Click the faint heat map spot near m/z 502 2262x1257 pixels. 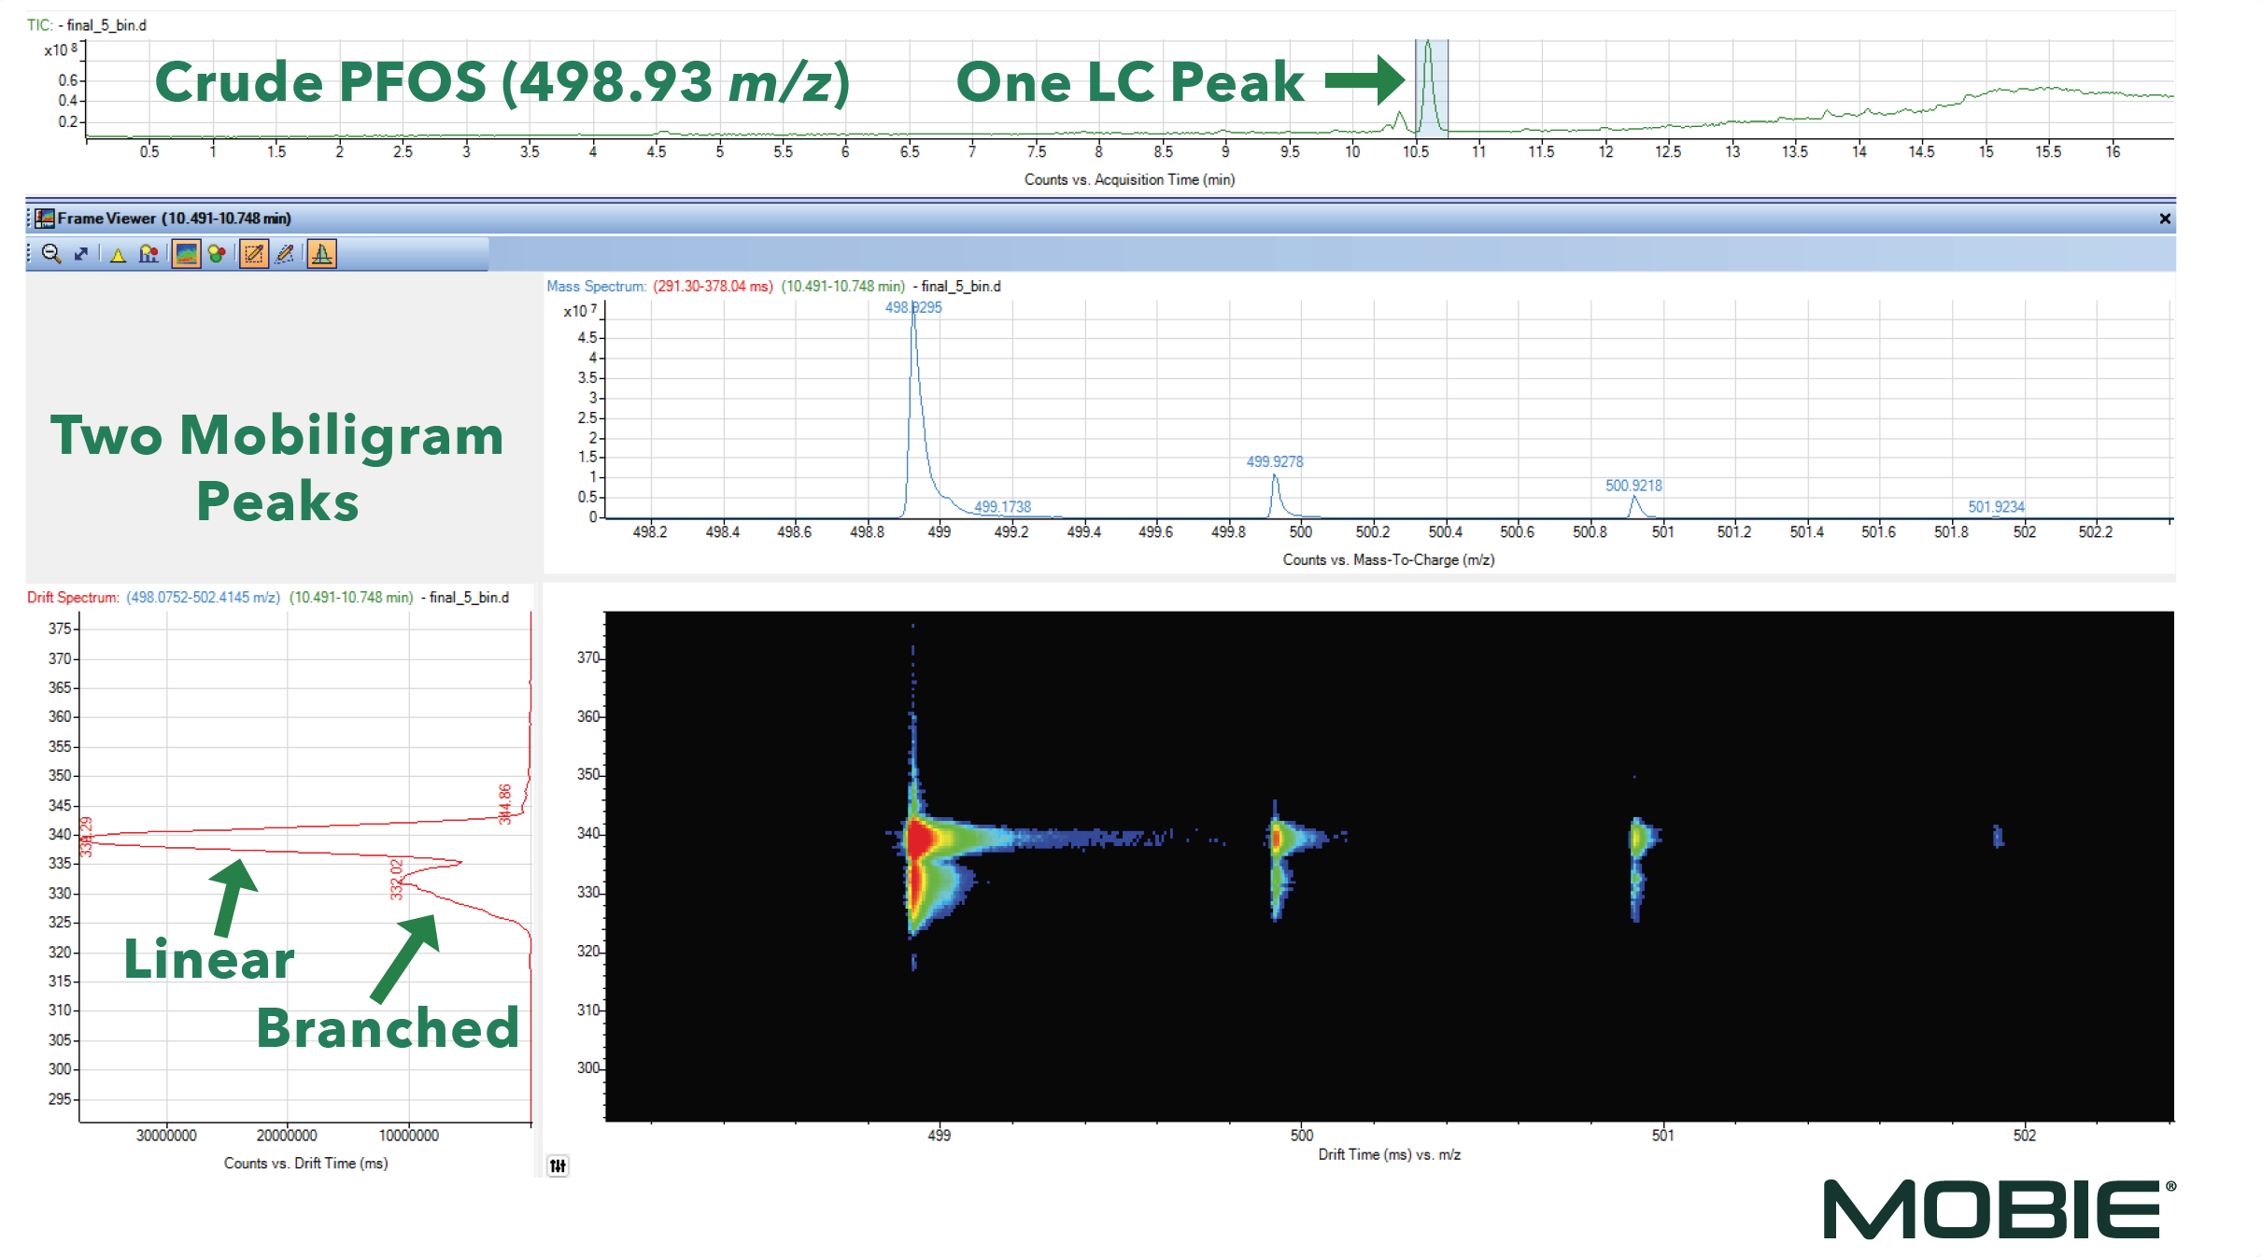1998,836
